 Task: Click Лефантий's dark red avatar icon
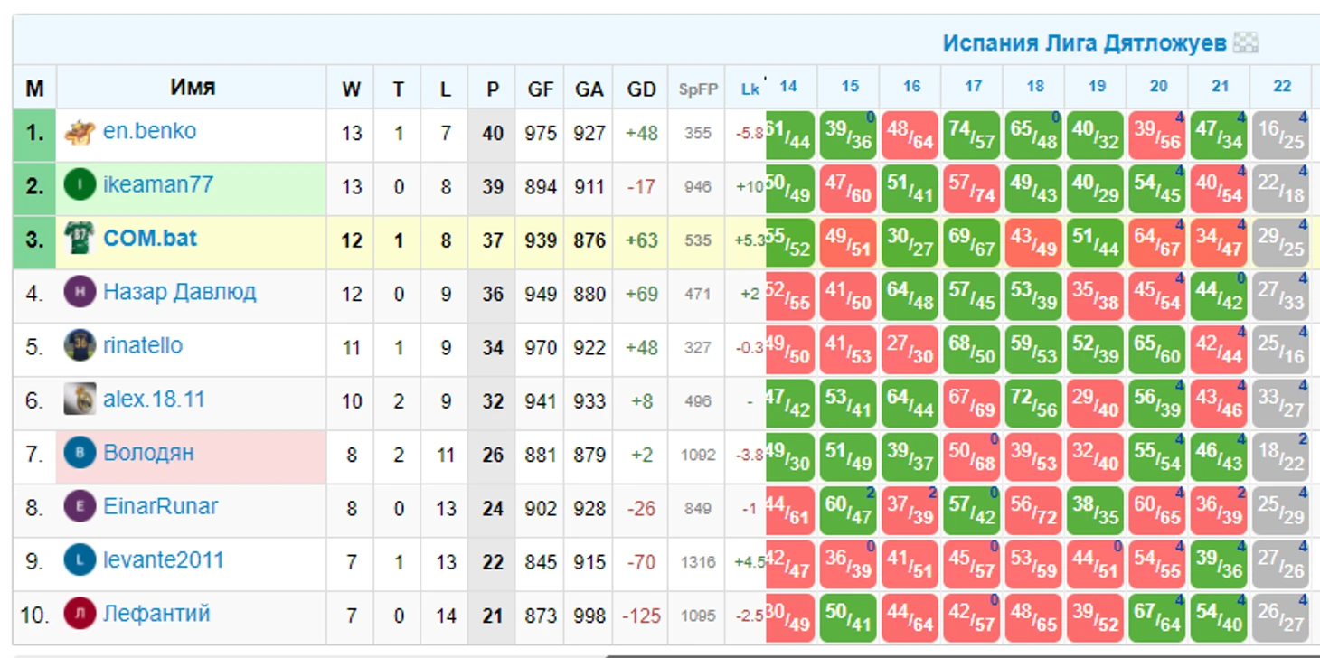pos(80,614)
